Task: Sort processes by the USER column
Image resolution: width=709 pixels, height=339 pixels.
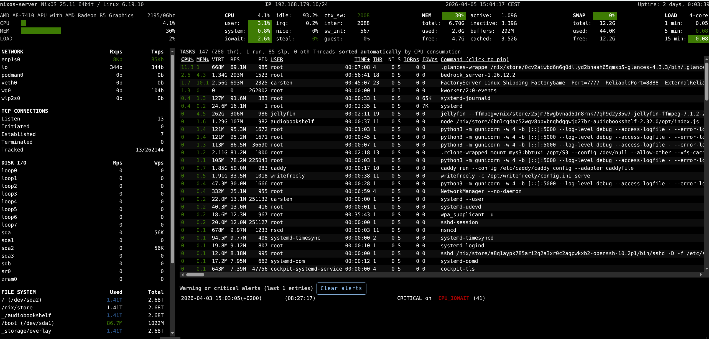Action: pyautogui.click(x=276, y=59)
